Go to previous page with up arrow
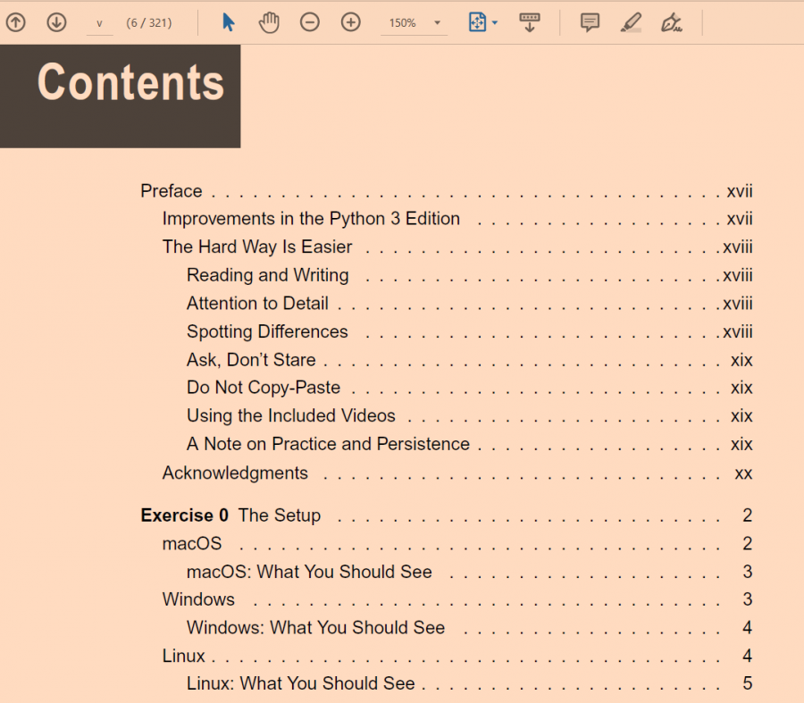The height and width of the screenshot is (703, 804). pos(15,22)
